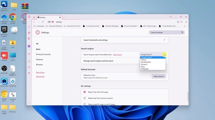Choose Google Search from dropdown list
Image resolution: width=215 pixels, height=120 pixels.
click(153, 57)
